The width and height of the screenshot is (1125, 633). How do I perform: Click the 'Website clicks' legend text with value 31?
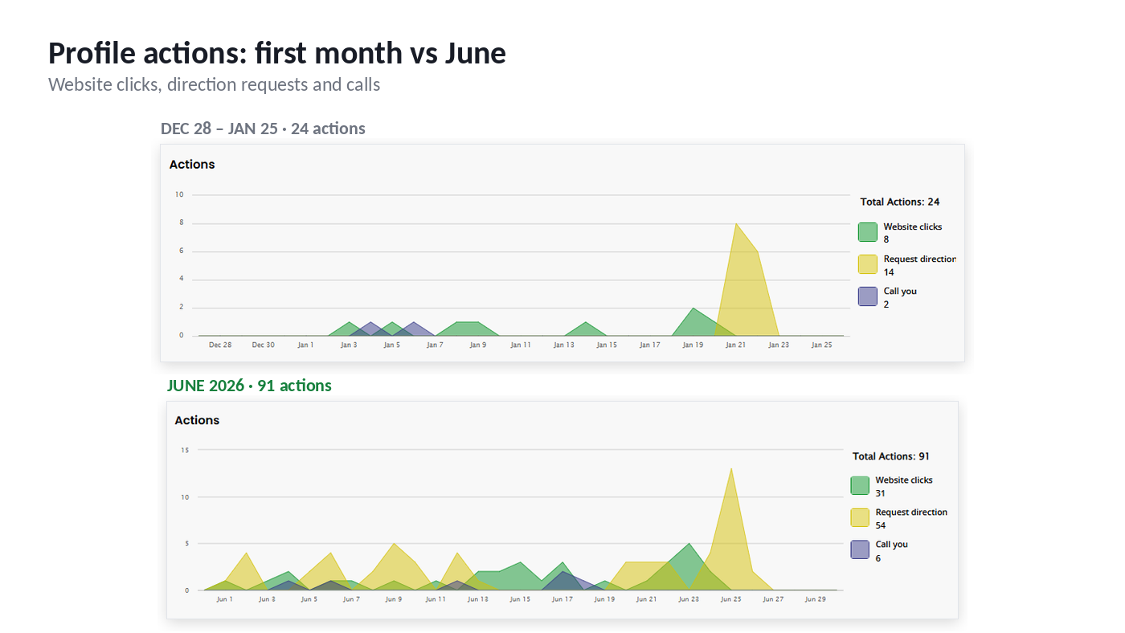tap(904, 480)
